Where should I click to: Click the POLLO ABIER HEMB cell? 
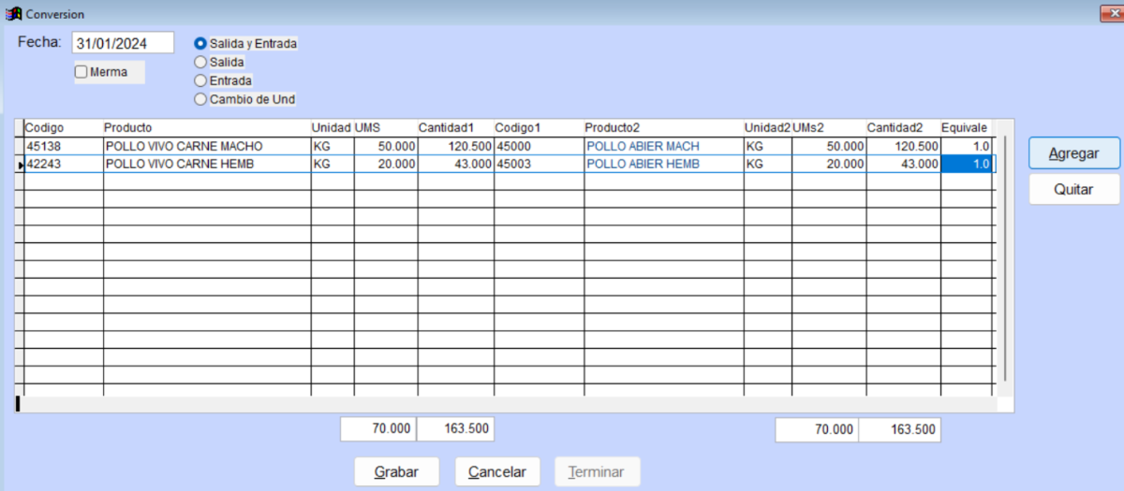[x=664, y=164]
